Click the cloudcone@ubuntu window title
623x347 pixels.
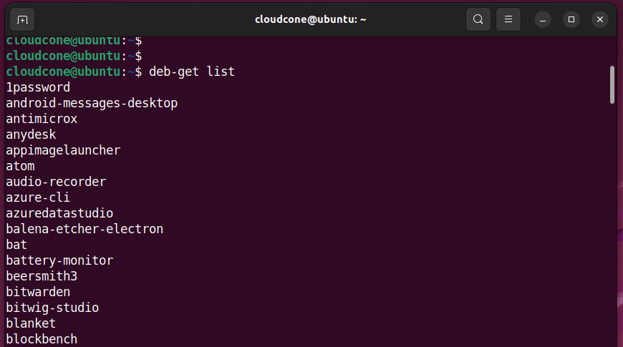pyautogui.click(x=310, y=19)
